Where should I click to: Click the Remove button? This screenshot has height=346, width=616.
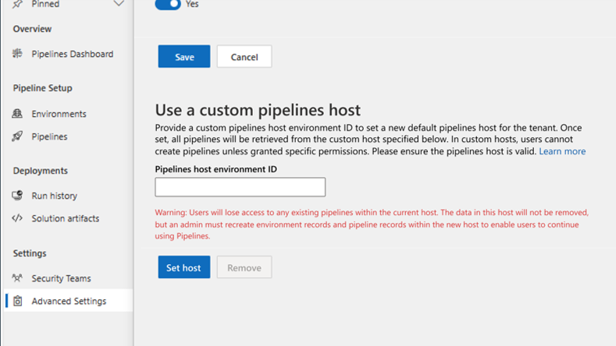pos(244,267)
